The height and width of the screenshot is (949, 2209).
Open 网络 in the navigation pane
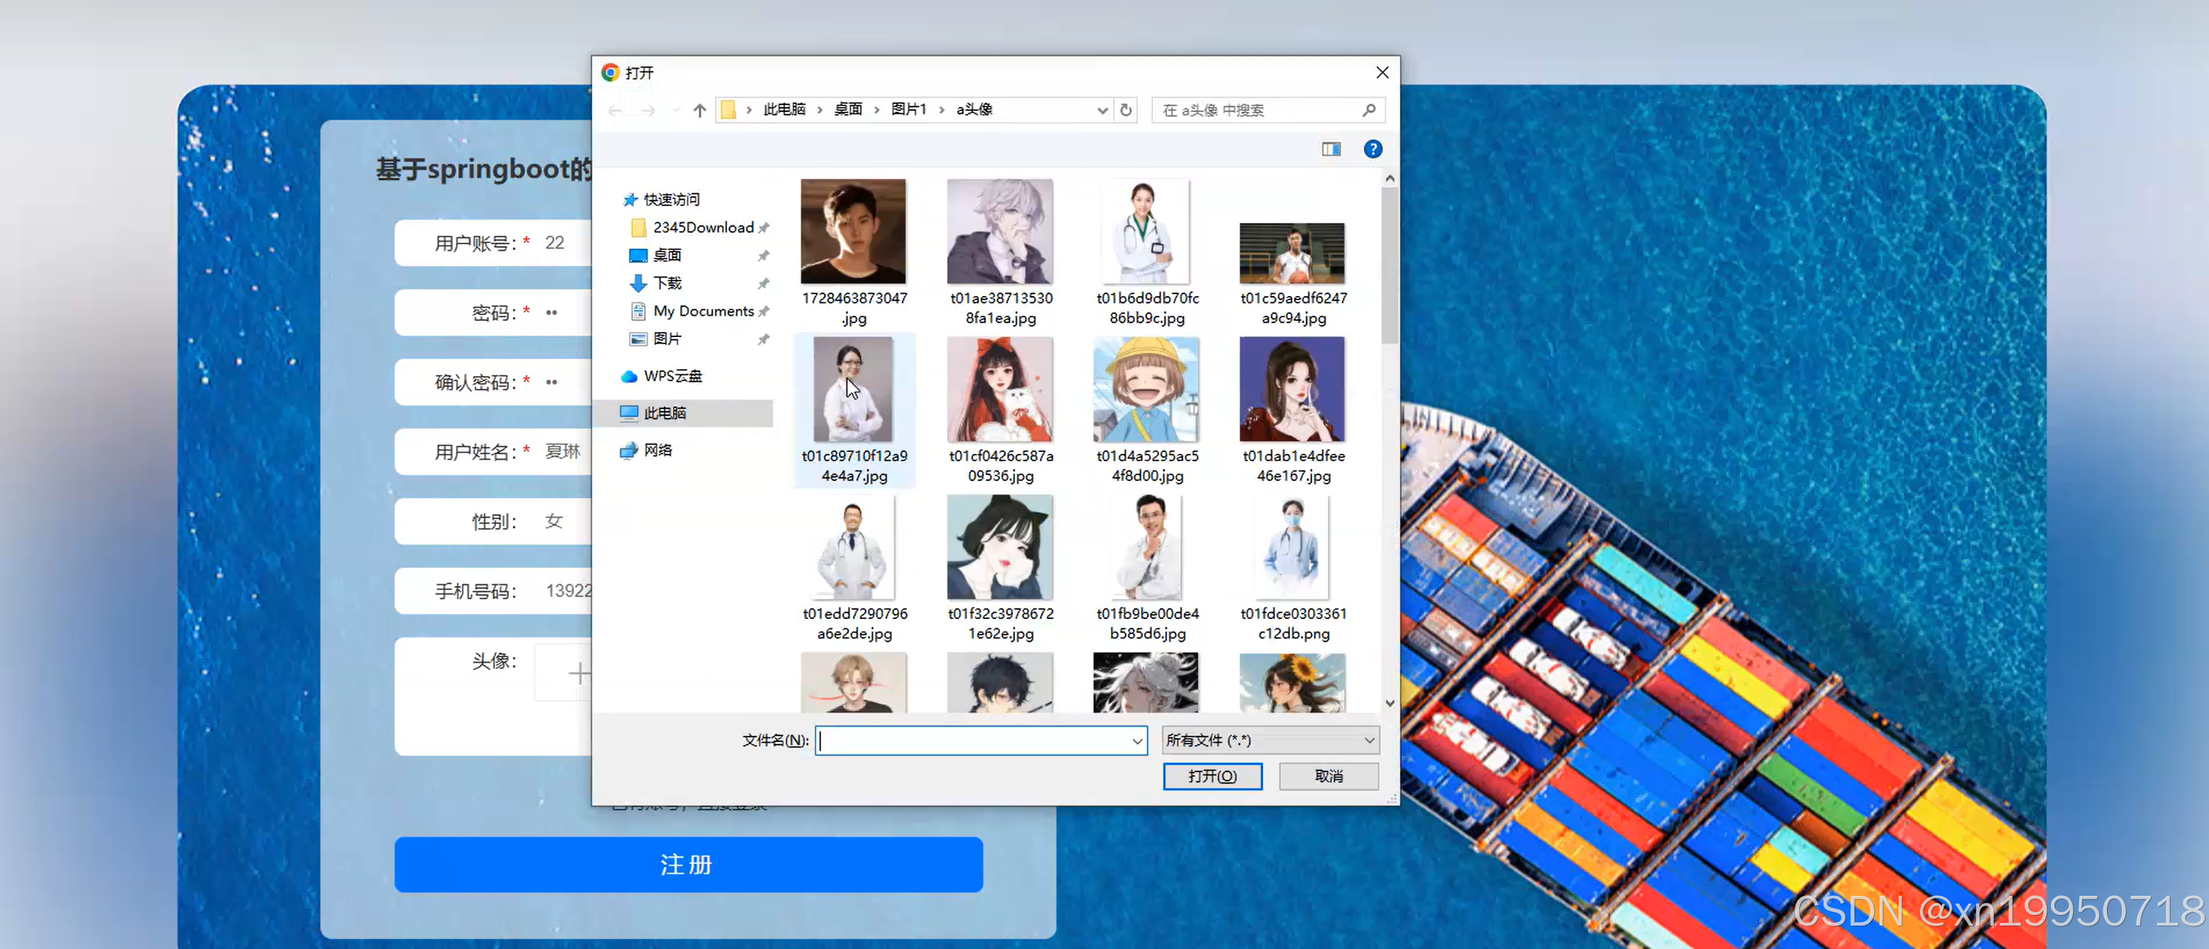tap(657, 450)
